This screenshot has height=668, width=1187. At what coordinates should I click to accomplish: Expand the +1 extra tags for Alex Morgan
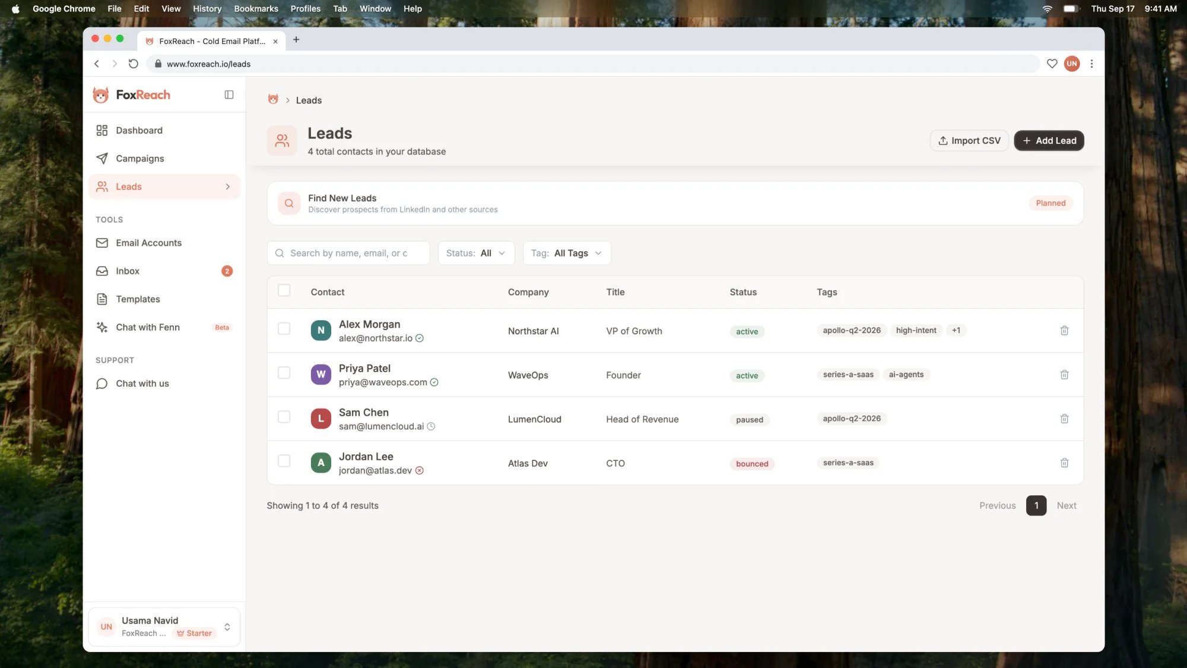[956, 331]
